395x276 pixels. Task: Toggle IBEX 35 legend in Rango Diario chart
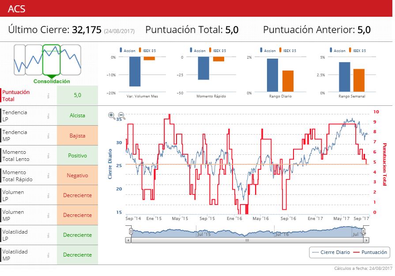(x=288, y=50)
